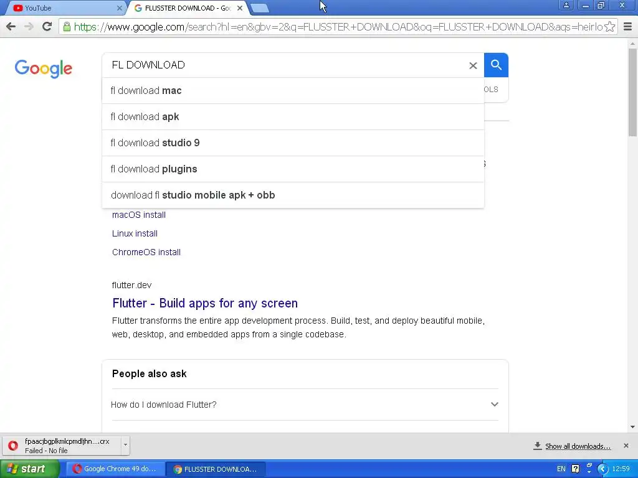Close the YouTube tab

tap(119, 8)
